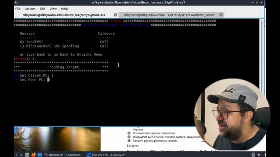Click the nfqueue interface in Wireshark
The width and height of the screenshot is (280, 157).
point(138,130)
